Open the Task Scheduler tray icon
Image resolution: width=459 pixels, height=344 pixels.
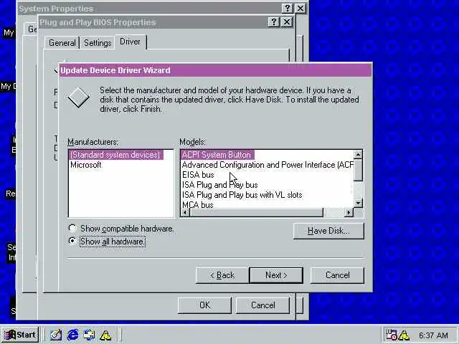[x=391, y=335]
